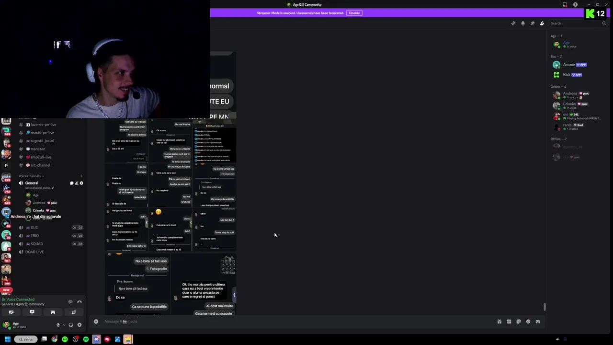Toggle the member list panel

coord(542,23)
